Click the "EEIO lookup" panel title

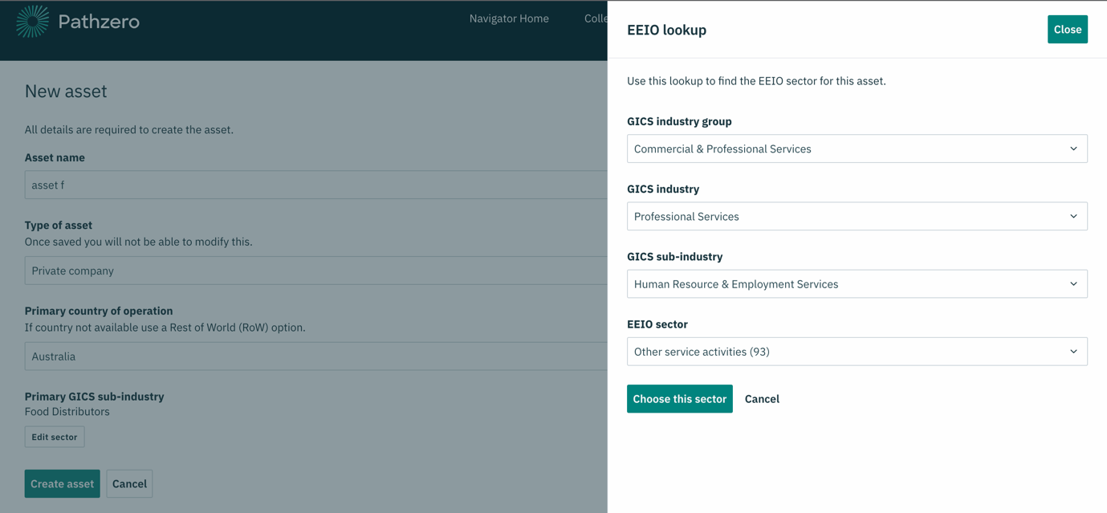(x=666, y=30)
